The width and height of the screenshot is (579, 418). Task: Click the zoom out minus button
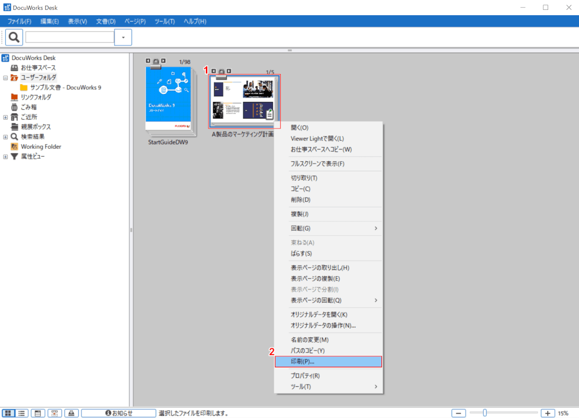coord(458,413)
